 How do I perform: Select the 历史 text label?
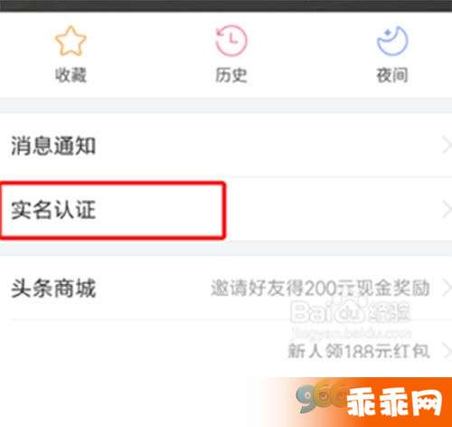(x=231, y=75)
